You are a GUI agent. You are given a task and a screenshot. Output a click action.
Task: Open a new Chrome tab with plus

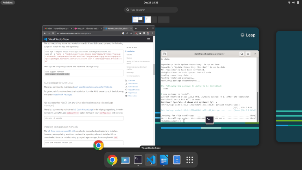(136, 28)
